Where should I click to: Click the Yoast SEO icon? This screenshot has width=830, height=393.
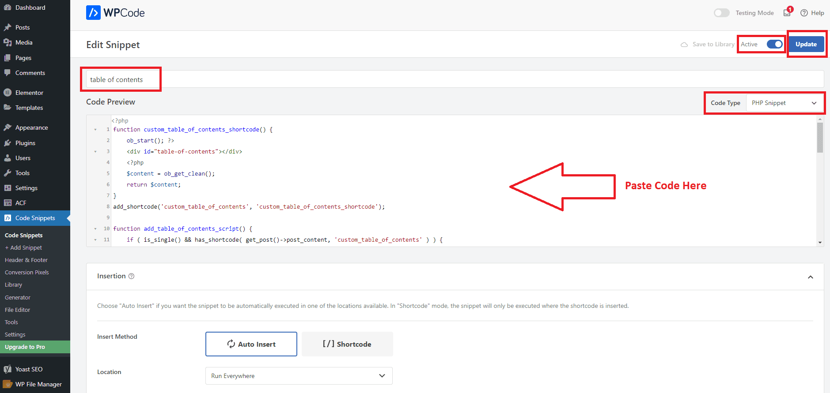[x=8, y=369]
